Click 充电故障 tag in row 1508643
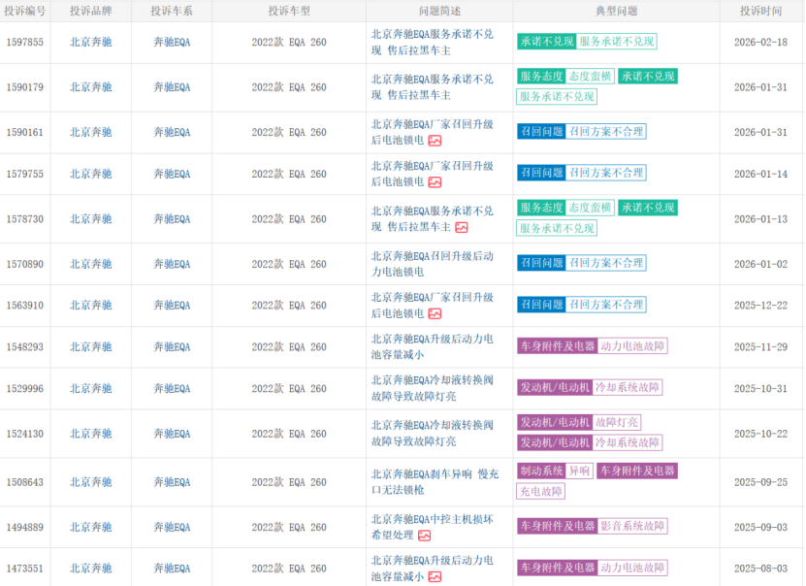Image resolution: width=806 pixels, height=586 pixels. click(x=542, y=492)
